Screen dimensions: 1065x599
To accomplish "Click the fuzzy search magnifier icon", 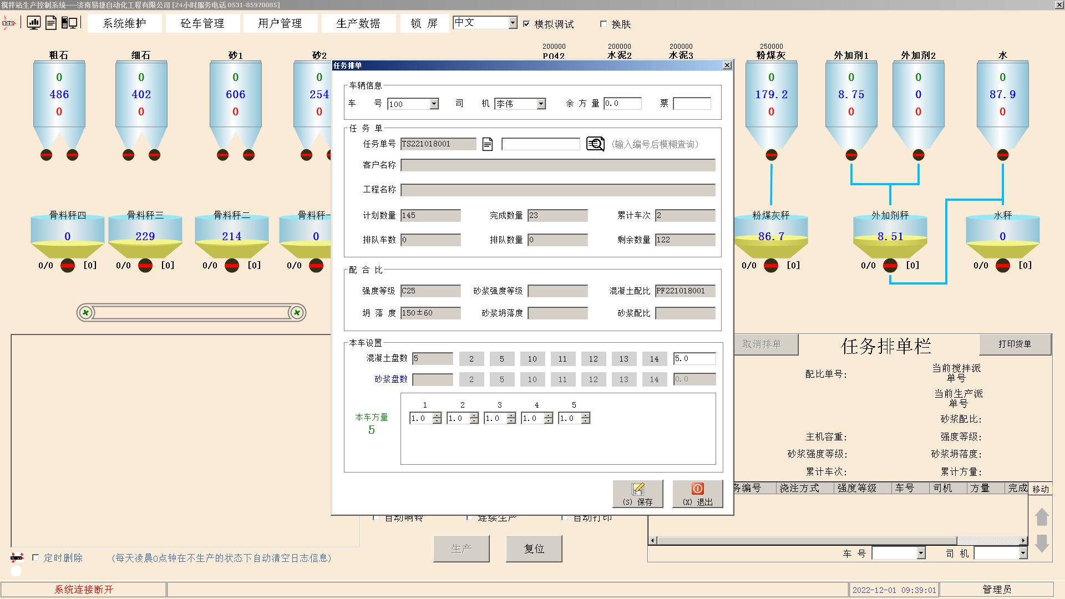I will point(595,144).
